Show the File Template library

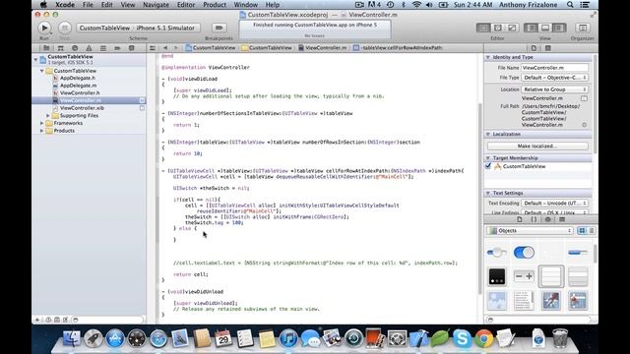[x=520, y=219]
